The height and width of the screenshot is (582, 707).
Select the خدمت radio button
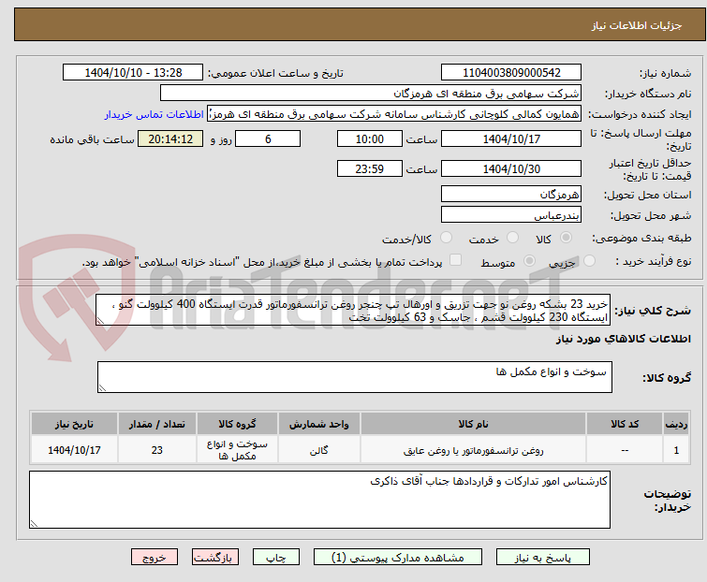tap(512, 238)
